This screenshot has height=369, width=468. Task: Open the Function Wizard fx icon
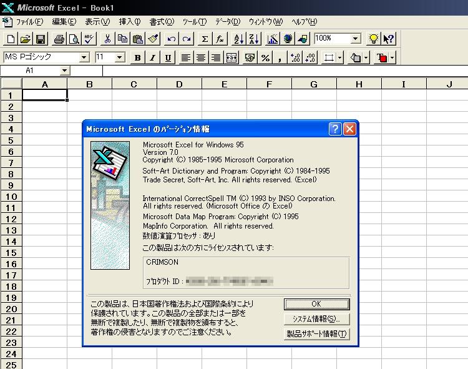coord(220,39)
